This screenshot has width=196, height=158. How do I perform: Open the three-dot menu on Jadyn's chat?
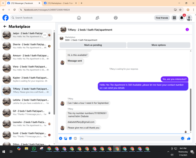coord(45,35)
